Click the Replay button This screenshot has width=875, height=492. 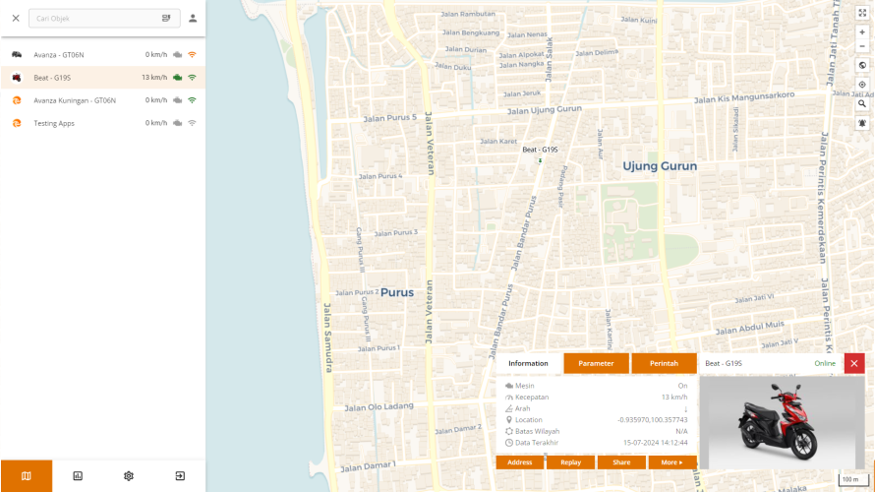coord(570,462)
